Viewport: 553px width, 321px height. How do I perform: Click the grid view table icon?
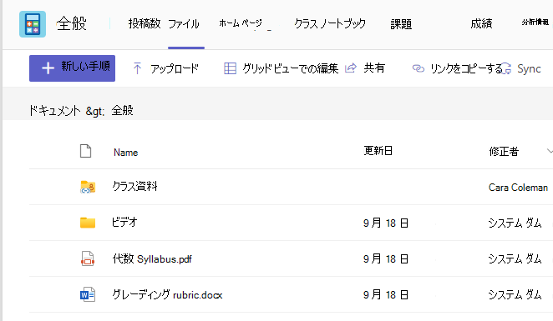coord(230,68)
